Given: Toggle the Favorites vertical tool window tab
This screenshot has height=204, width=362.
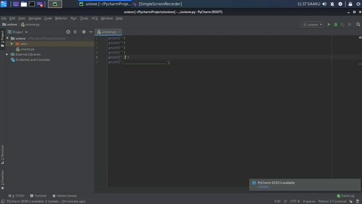Looking at the screenshot, I should point(2,180).
